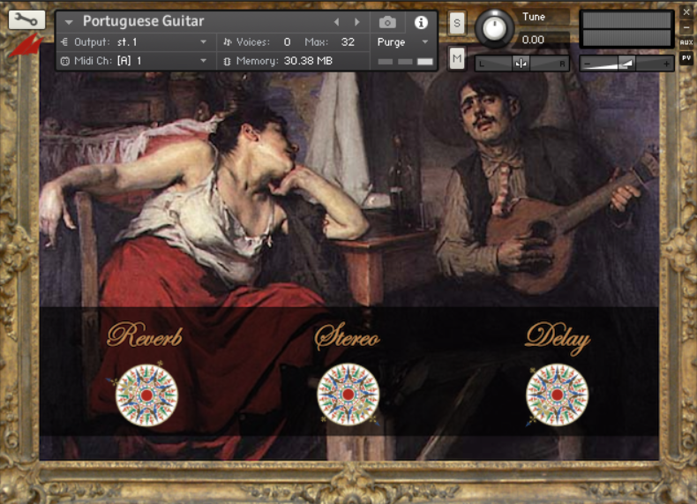
Task: Open the wrench instrument edit mode
Action: coord(26,20)
